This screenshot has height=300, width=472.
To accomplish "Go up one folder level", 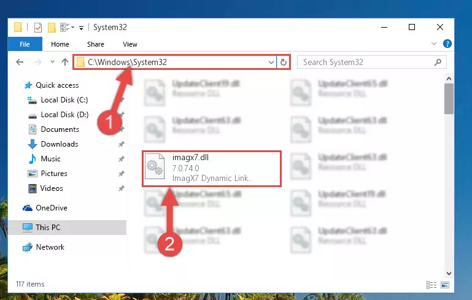I will pos(65,62).
